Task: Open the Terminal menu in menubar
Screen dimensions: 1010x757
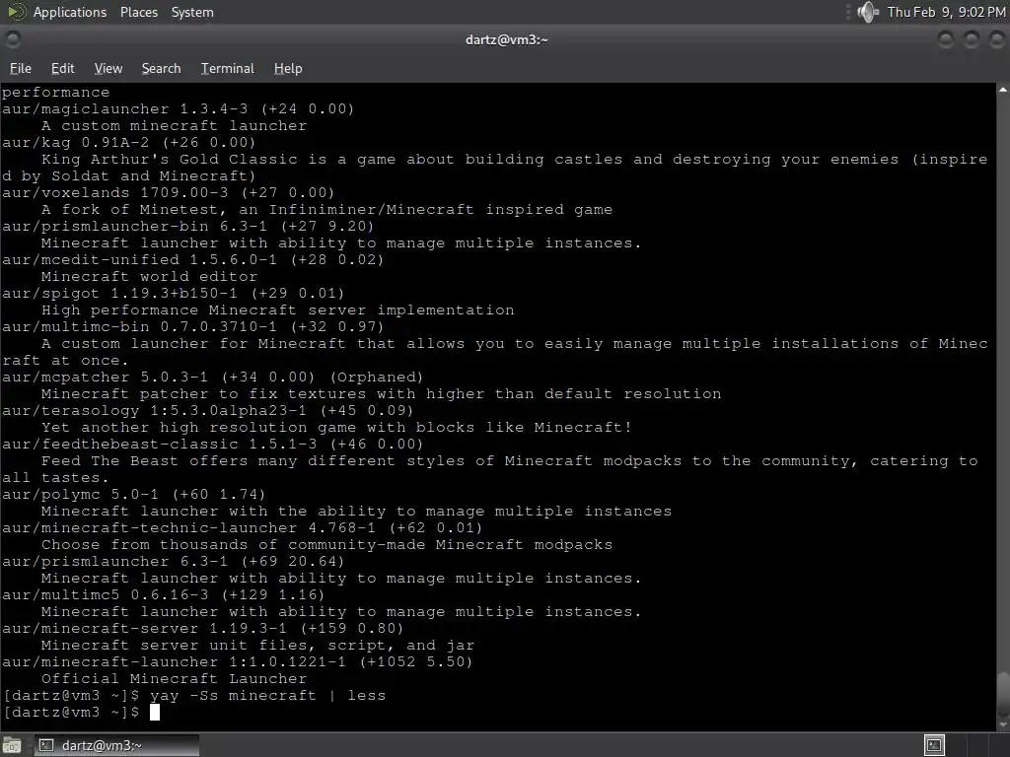Action: click(228, 68)
